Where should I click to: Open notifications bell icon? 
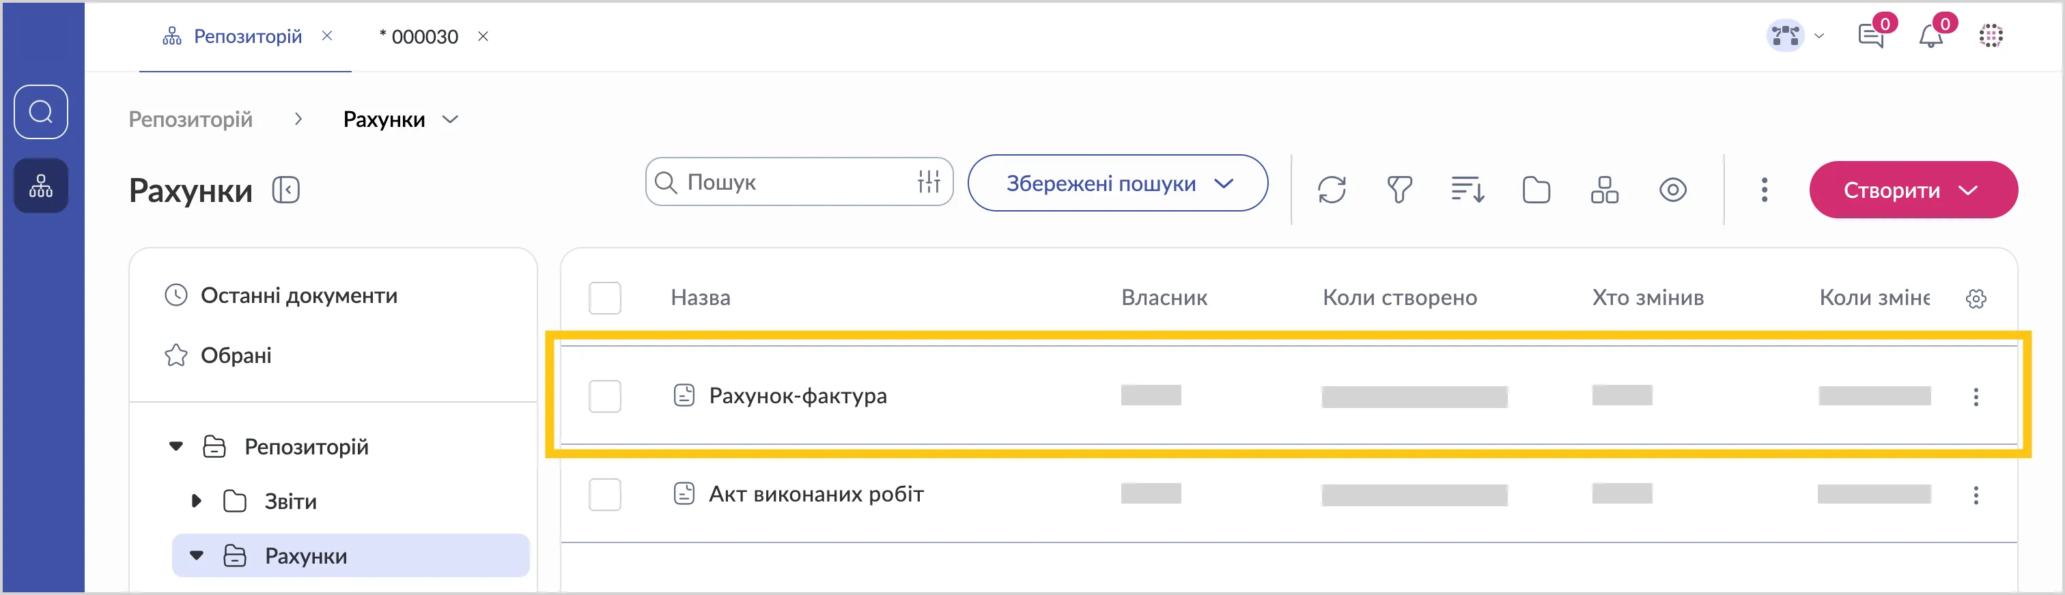(1930, 36)
